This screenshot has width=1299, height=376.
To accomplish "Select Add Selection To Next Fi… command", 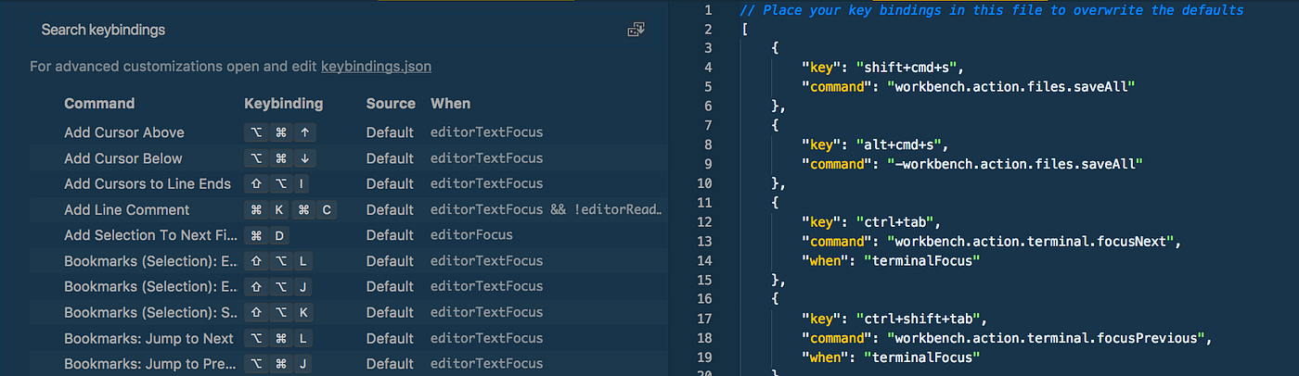I will coord(151,235).
